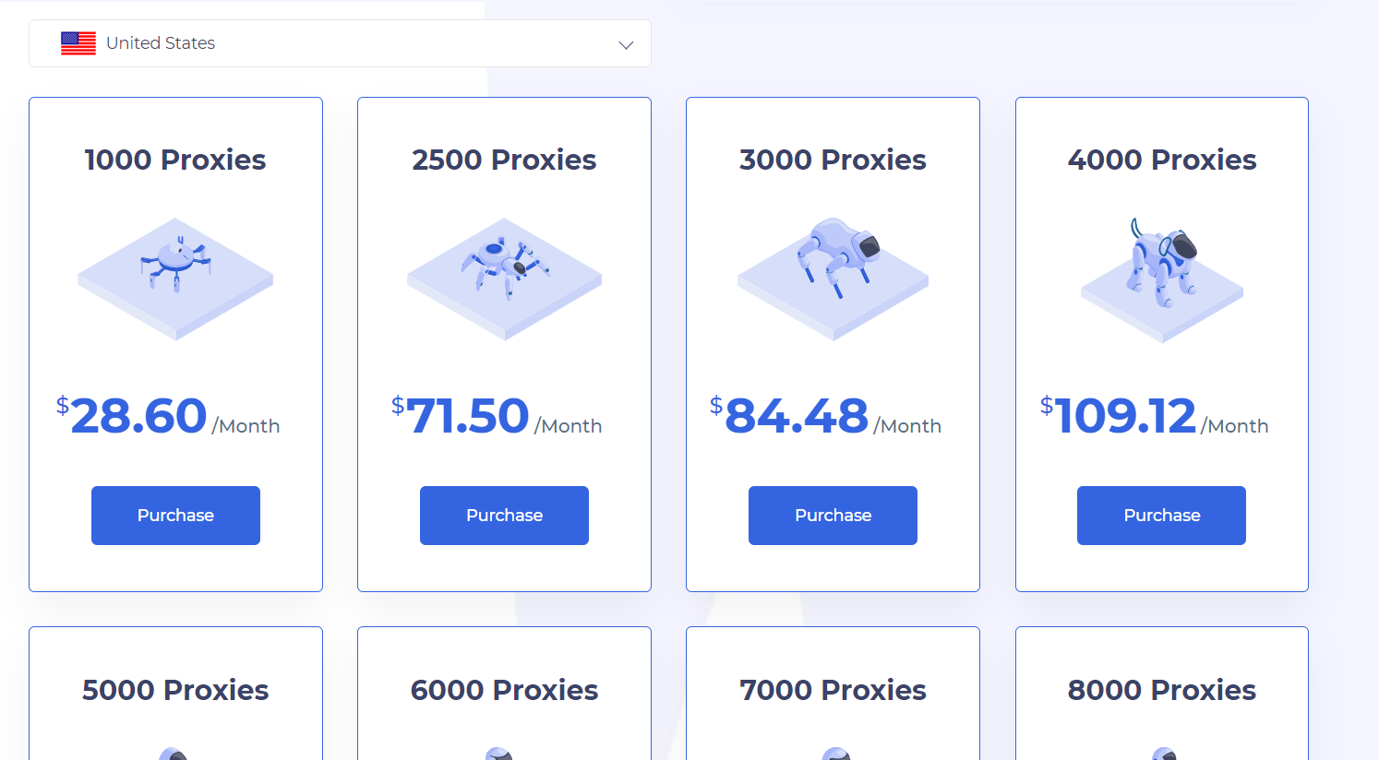Image resolution: width=1379 pixels, height=760 pixels.
Task: Click the 3000 Proxies robot dog illustration
Action: coord(833,277)
